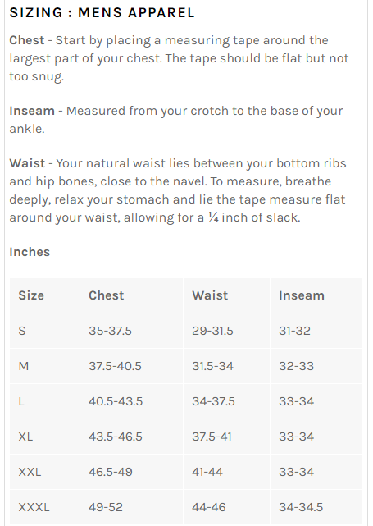
Task: Select the Inseam column header
Action: click(302, 295)
